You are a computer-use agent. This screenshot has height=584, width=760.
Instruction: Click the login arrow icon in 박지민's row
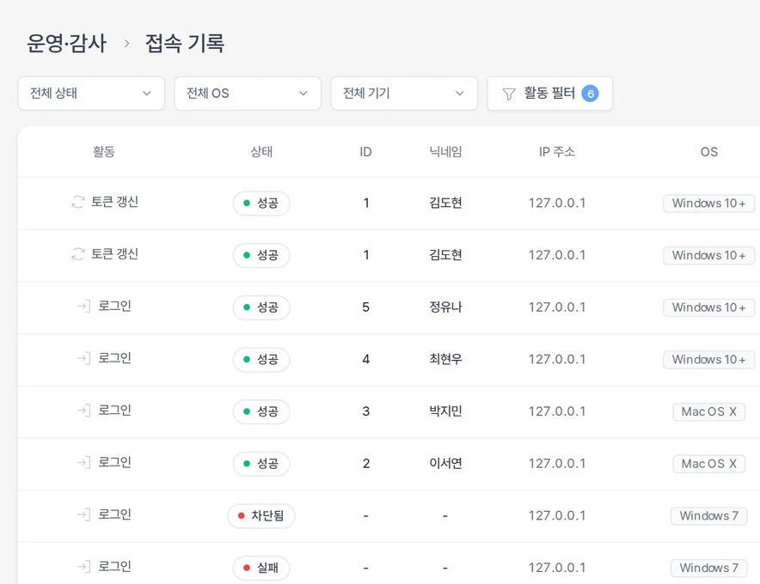pyautogui.click(x=84, y=411)
